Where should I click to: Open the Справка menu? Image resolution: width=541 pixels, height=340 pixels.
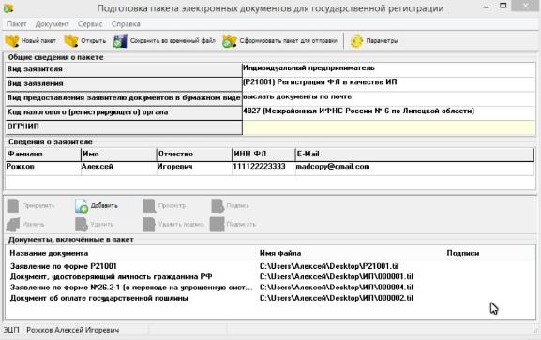click(126, 24)
